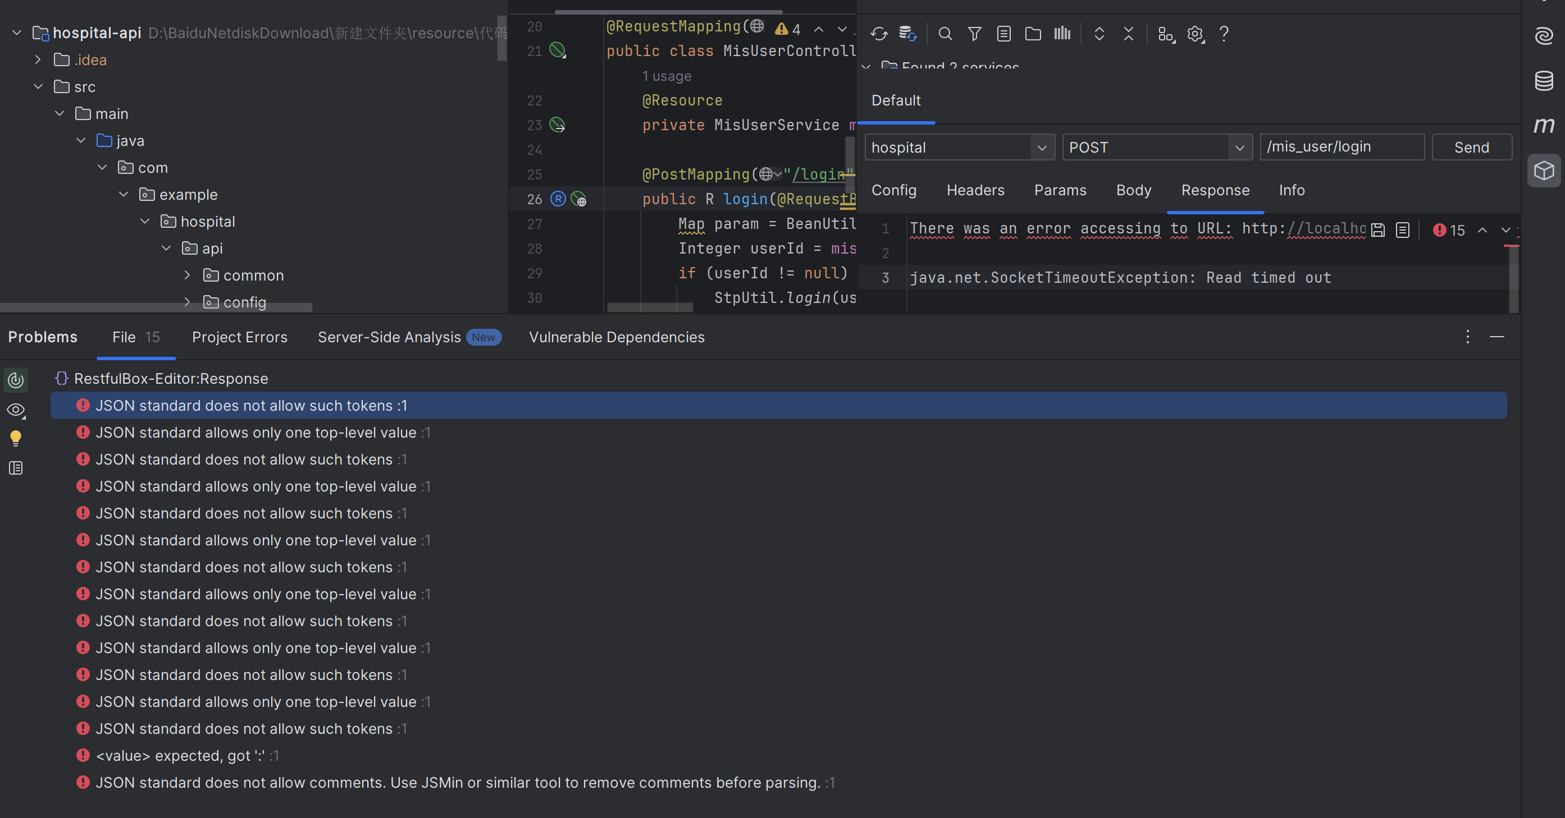1565x818 pixels.
Task: Click the gutter bean icon on line 21
Action: point(558,50)
